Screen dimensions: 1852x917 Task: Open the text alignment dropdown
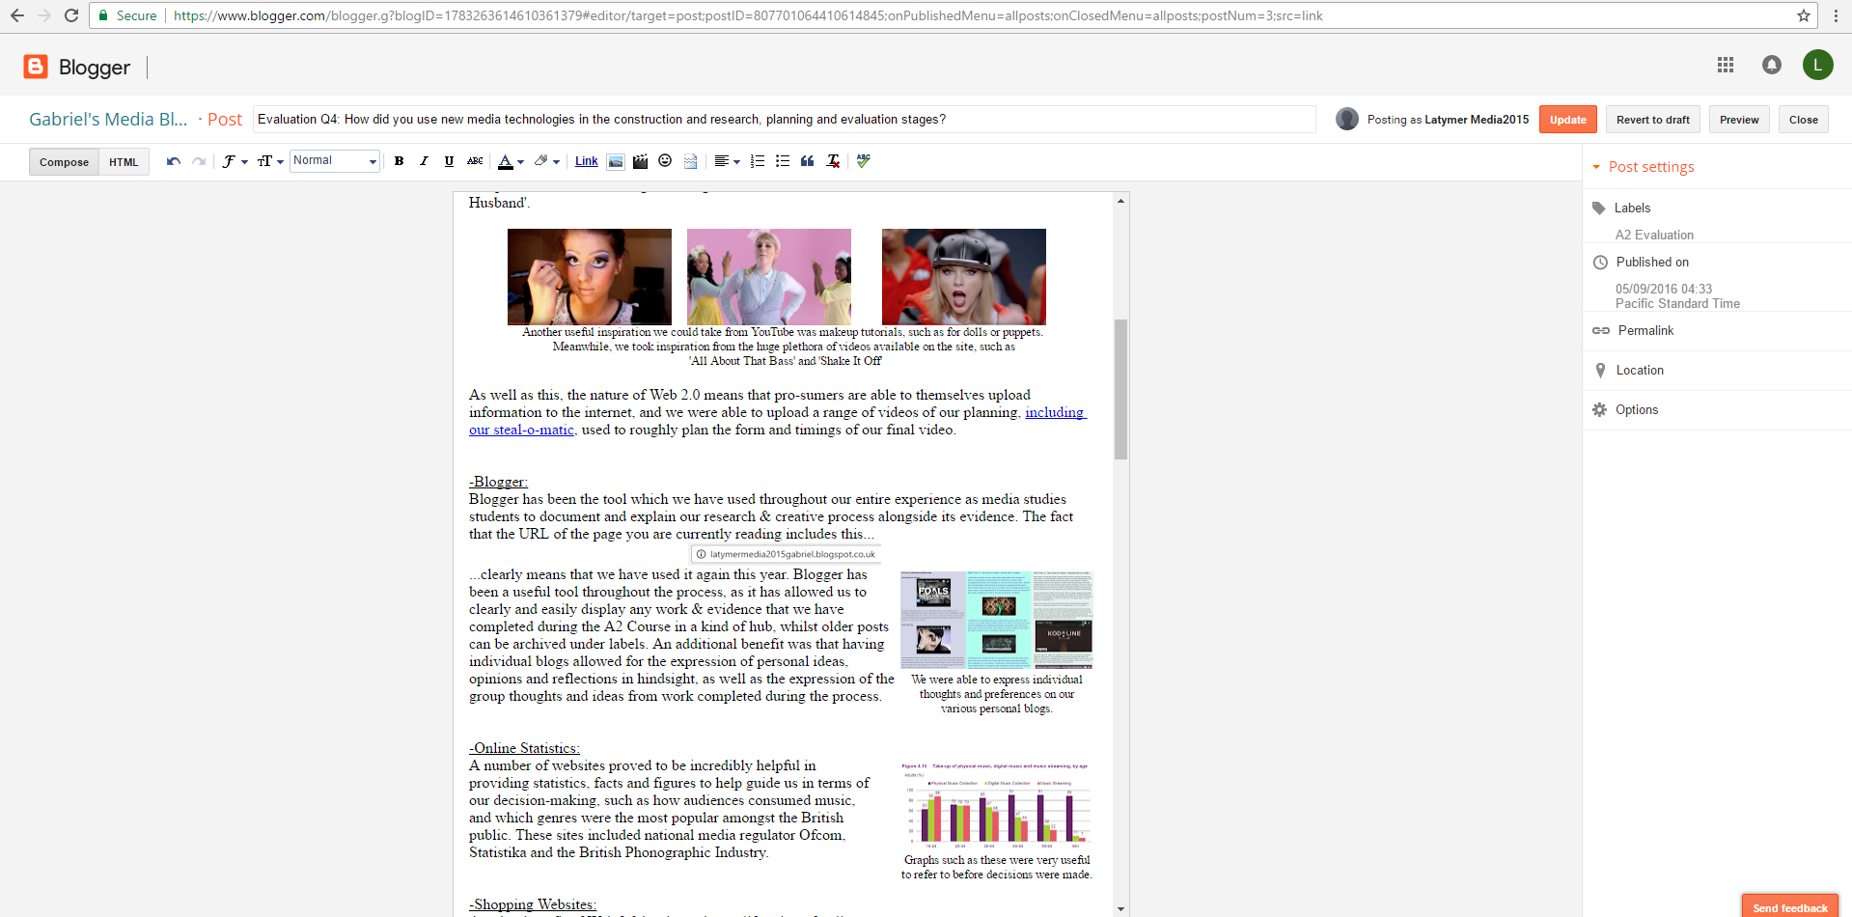pos(727,161)
